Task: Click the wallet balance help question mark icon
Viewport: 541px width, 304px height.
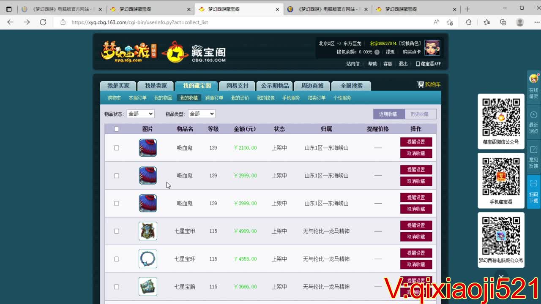Action: (377, 52)
